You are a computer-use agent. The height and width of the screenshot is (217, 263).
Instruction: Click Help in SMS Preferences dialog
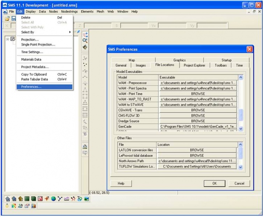point(121,183)
